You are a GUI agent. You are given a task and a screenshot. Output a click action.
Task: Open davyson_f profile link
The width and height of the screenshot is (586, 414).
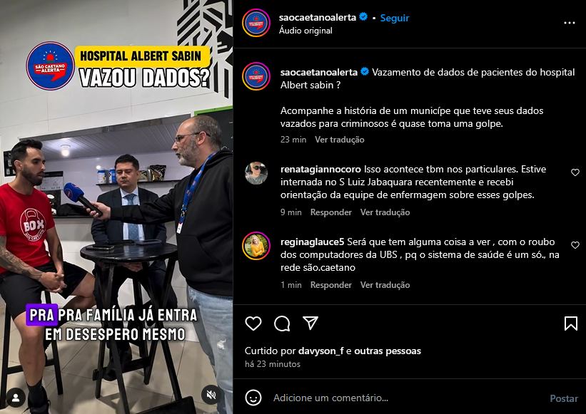point(320,351)
